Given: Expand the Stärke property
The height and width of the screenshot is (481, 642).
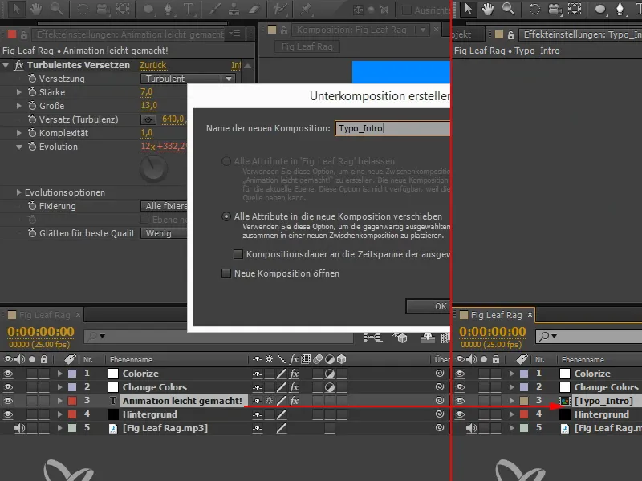Looking at the screenshot, I should 18,92.
